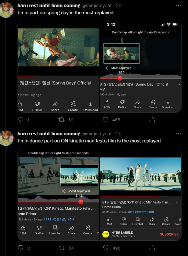Open the second tweet author's avatar
The height and width of the screenshot is (256, 188).
[7, 138]
